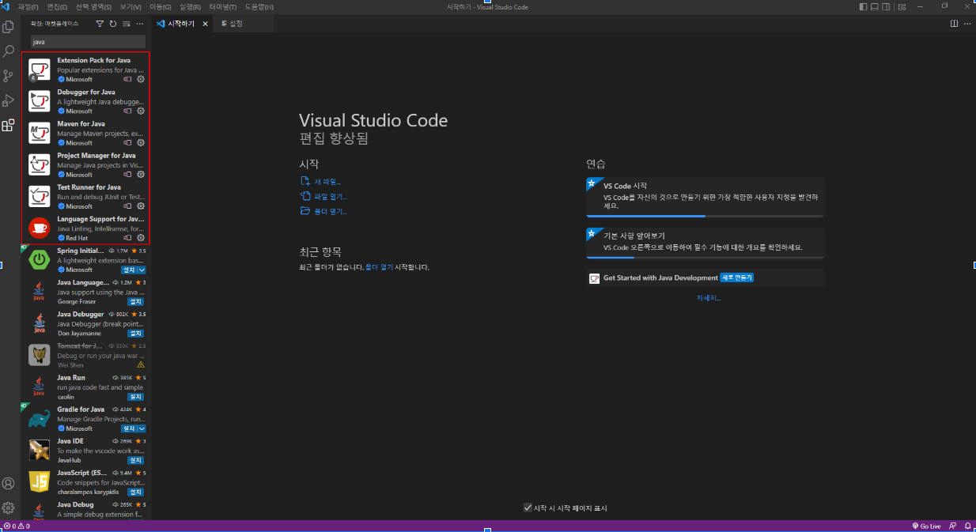Click the Tomcat extension warning icon
976x532 pixels.
141,365
